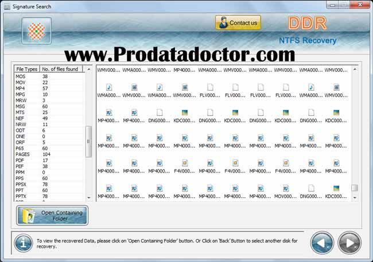
Task: Click the thumbnail pane scrollbar thumb
Action: click(355, 188)
